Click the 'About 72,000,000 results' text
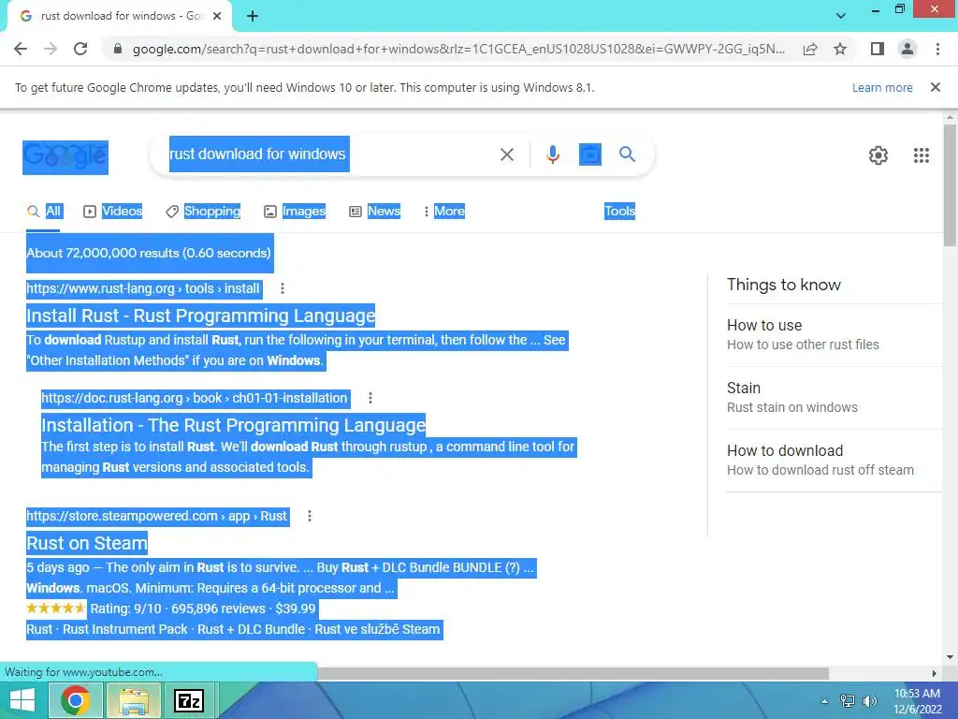The image size is (958, 719). (149, 253)
